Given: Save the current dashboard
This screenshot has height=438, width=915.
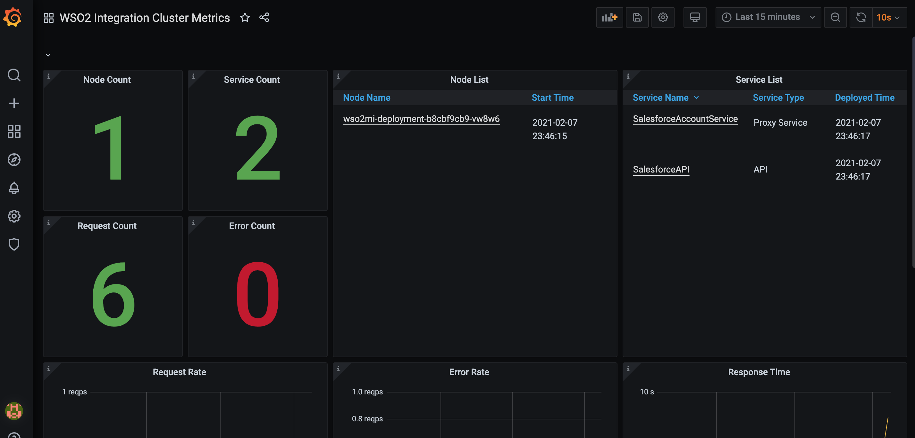Looking at the screenshot, I should click(x=637, y=17).
